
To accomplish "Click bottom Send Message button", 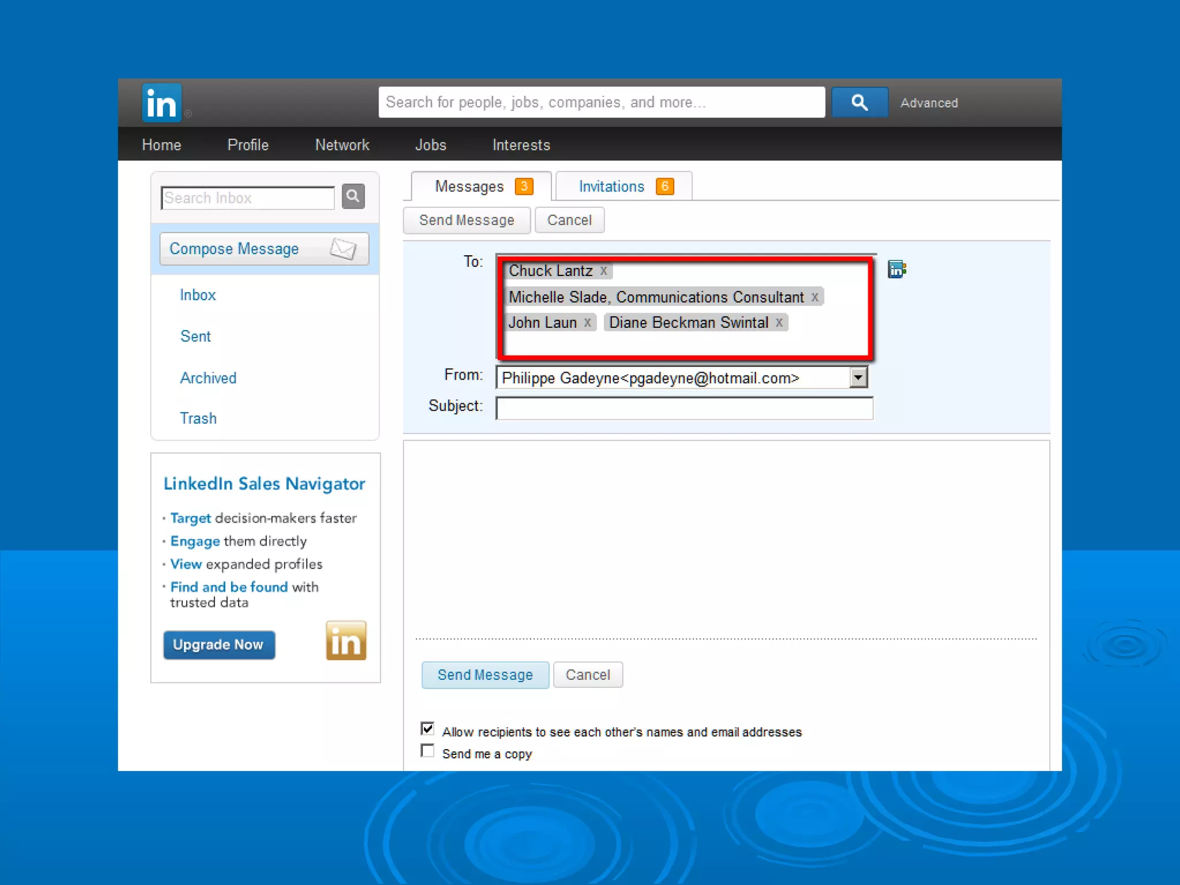I will click(485, 675).
